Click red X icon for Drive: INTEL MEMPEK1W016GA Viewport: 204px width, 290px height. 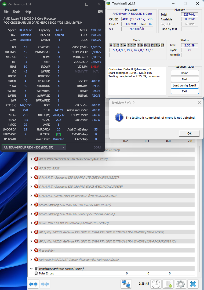click(36, 223)
